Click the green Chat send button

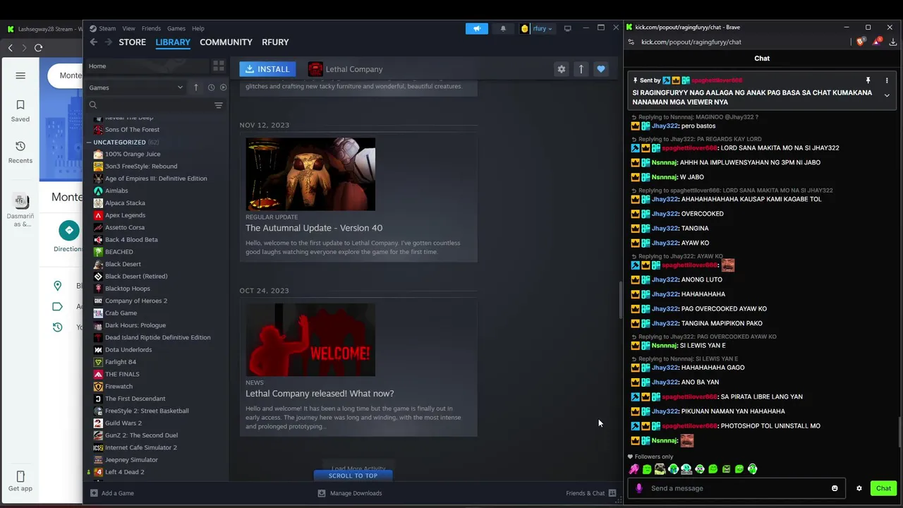pyautogui.click(x=883, y=488)
